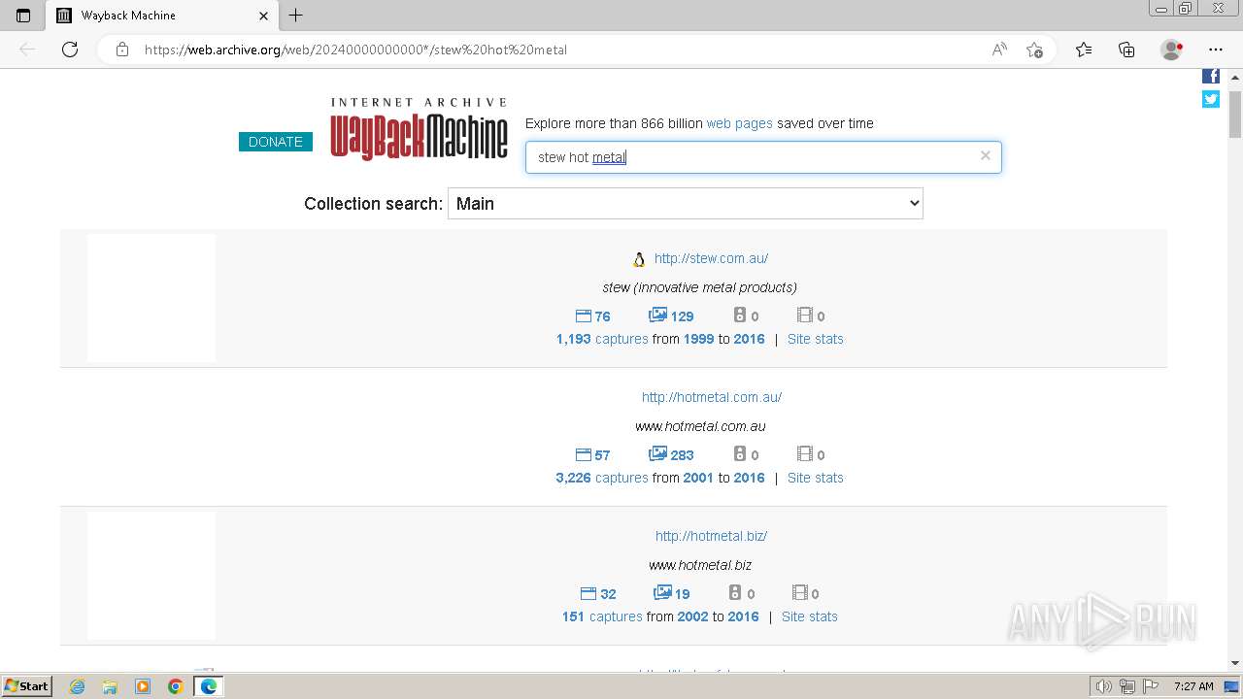Click the page vertical scrollbar thumb

(1235, 114)
